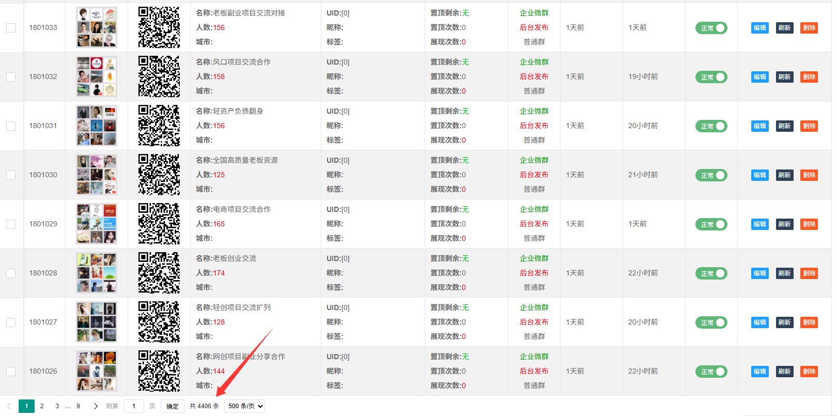Click the QR code for row 1801026

pyautogui.click(x=159, y=371)
